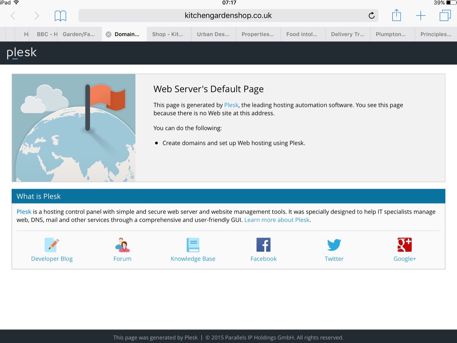The image size is (457, 343).
Task: Close the Domain tab with X
Action: point(109,34)
